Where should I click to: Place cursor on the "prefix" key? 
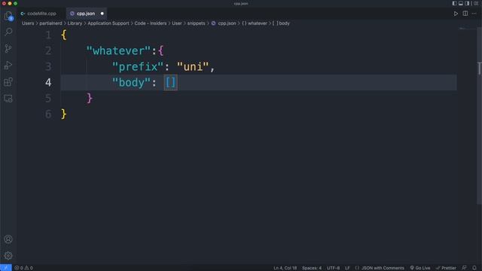point(138,67)
